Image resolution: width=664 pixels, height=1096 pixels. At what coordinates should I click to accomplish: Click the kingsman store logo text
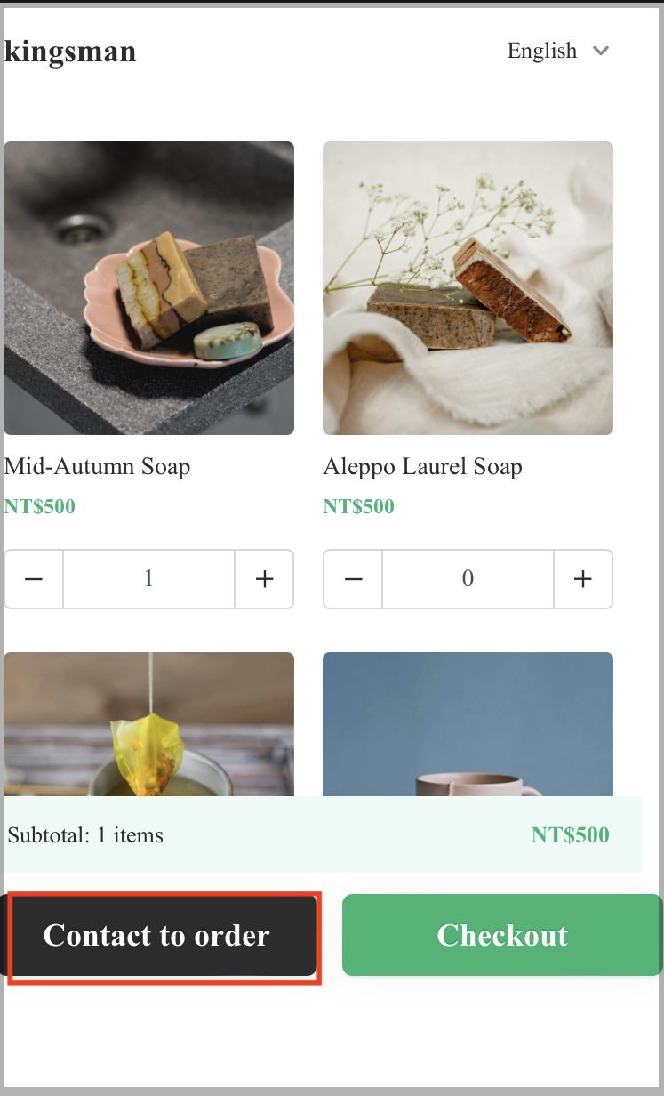tap(70, 52)
